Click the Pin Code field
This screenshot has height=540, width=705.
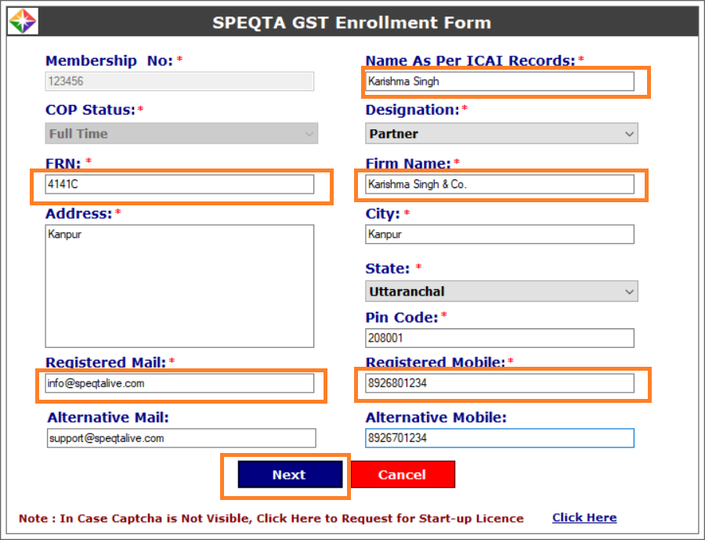[499, 338]
